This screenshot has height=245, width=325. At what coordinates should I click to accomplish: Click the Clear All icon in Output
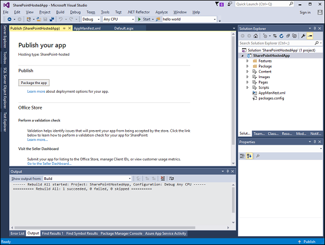coord(162,178)
